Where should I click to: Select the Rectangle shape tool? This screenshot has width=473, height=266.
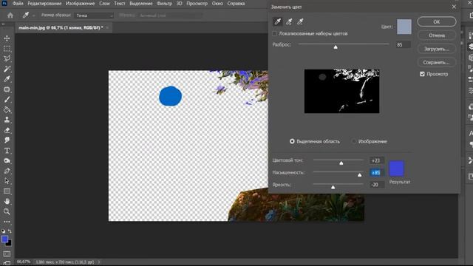tap(7, 191)
